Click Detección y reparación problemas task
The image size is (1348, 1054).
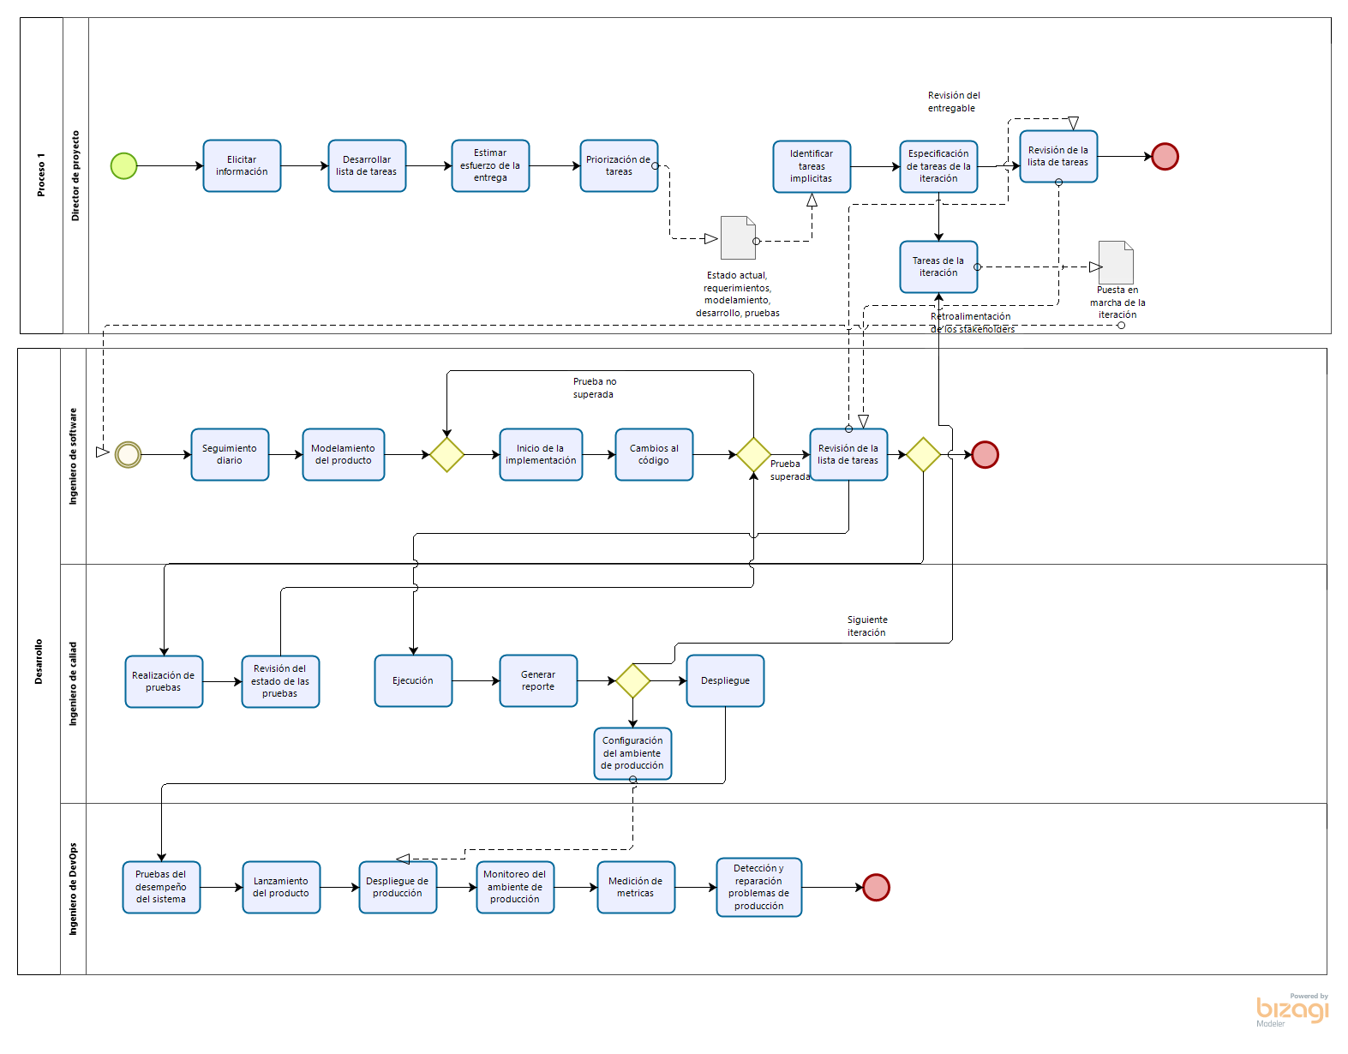tap(759, 887)
